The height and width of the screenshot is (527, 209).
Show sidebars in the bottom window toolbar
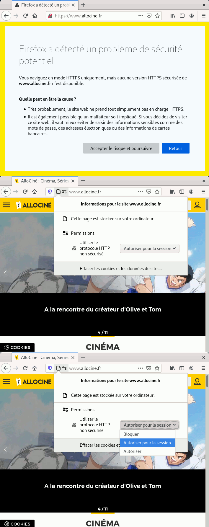coord(182,368)
